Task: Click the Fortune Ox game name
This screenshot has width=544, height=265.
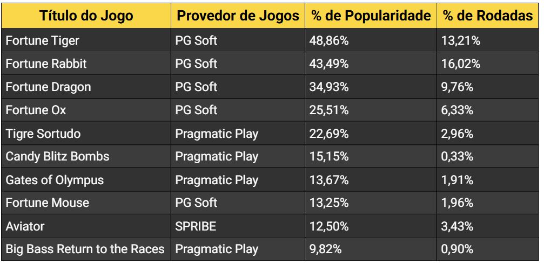Action: coord(36,110)
